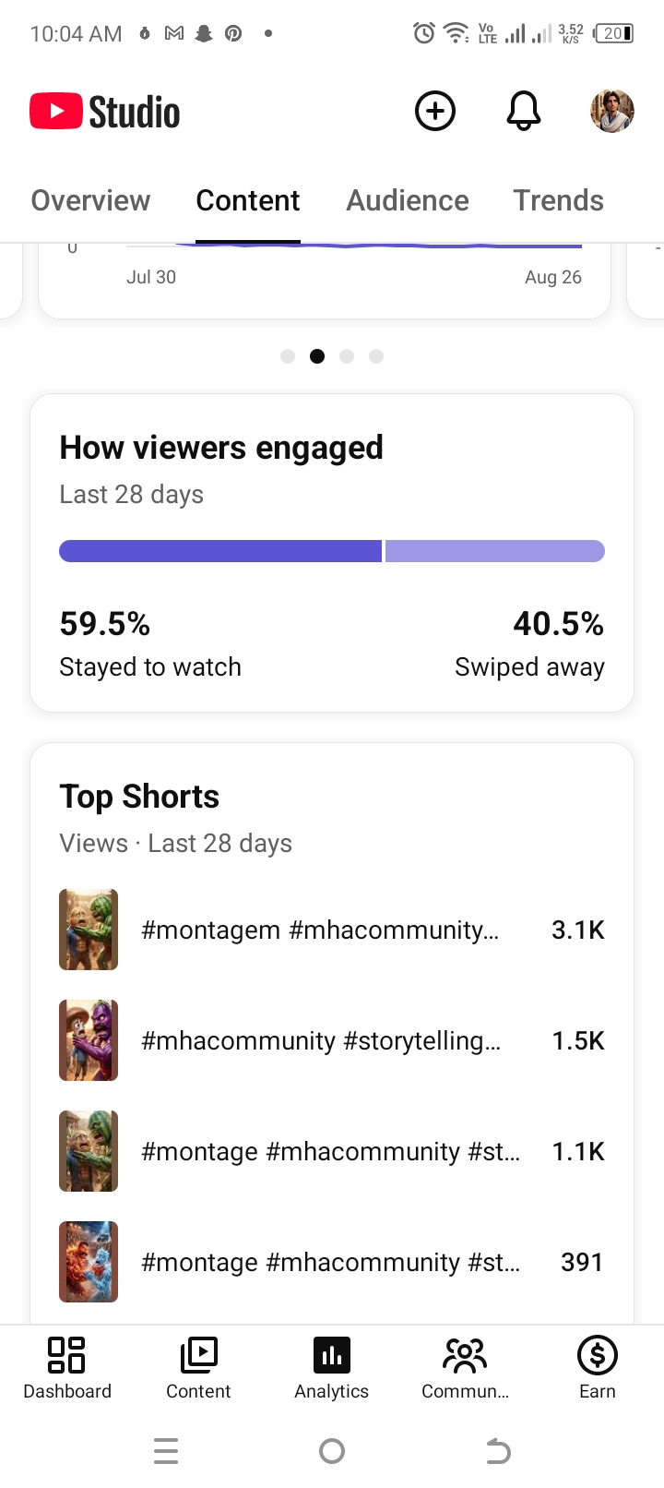The height and width of the screenshot is (1488, 664).
Task: Open the #mhacommunity #storytelling Short with 1.5K views
Action: [332, 1040]
